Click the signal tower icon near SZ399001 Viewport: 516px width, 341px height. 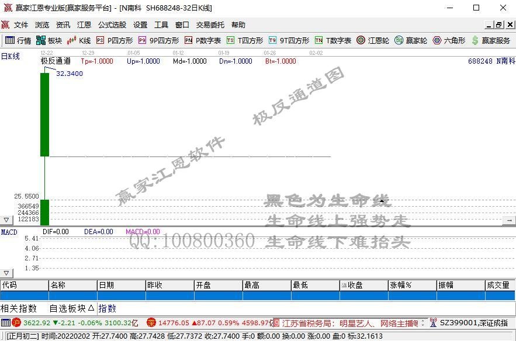(433, 322)
